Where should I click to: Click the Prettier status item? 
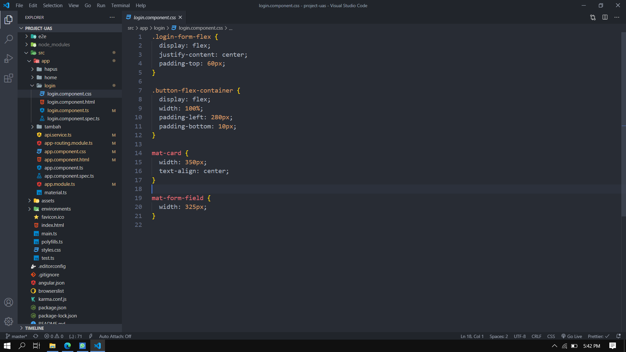599,336
